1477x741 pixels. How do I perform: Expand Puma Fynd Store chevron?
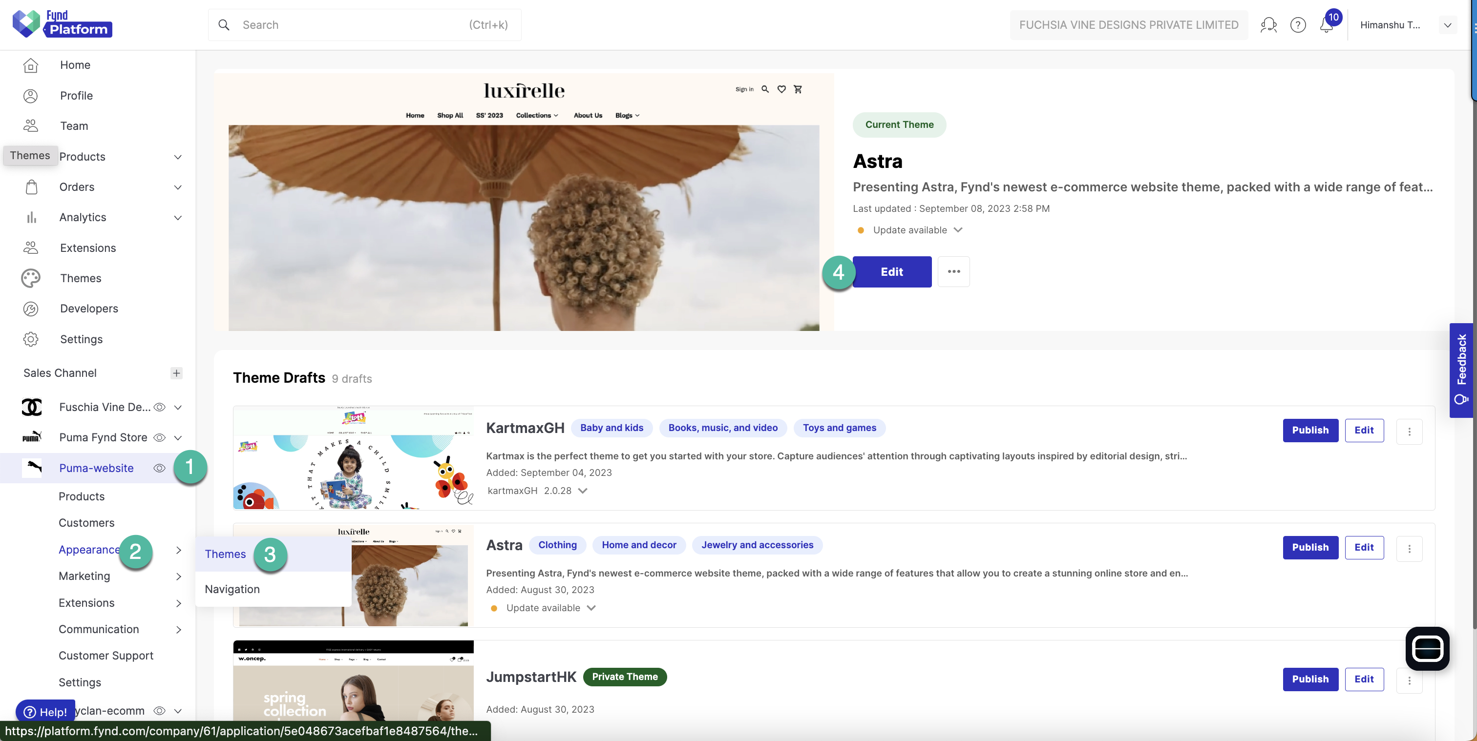[x=178, y=437]
